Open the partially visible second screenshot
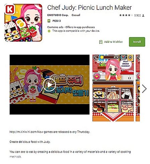Viewport: 150px width, 164px height. (138, 88)
